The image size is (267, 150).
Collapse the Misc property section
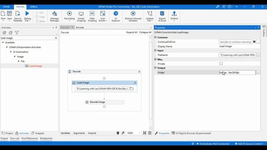pos(155,59)
